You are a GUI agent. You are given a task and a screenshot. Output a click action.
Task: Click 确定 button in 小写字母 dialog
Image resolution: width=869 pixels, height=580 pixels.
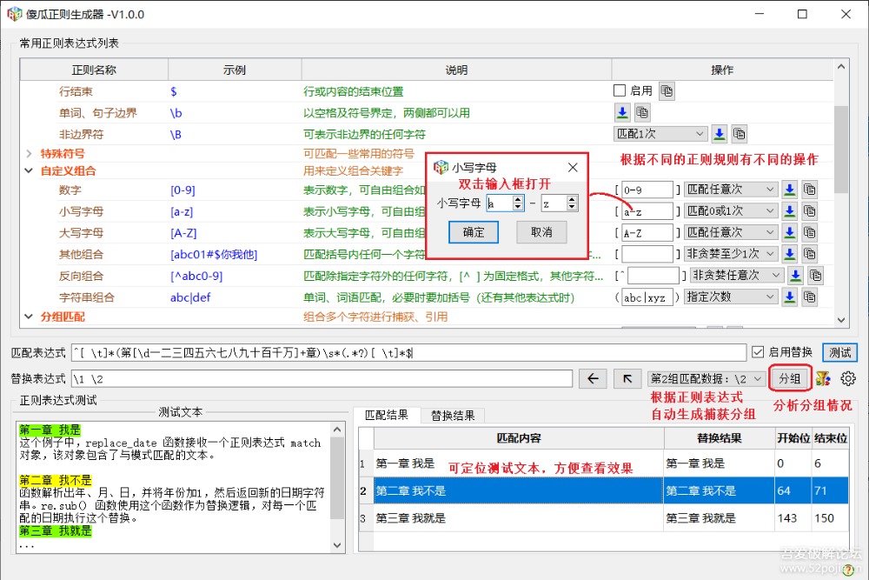[474, 232]
